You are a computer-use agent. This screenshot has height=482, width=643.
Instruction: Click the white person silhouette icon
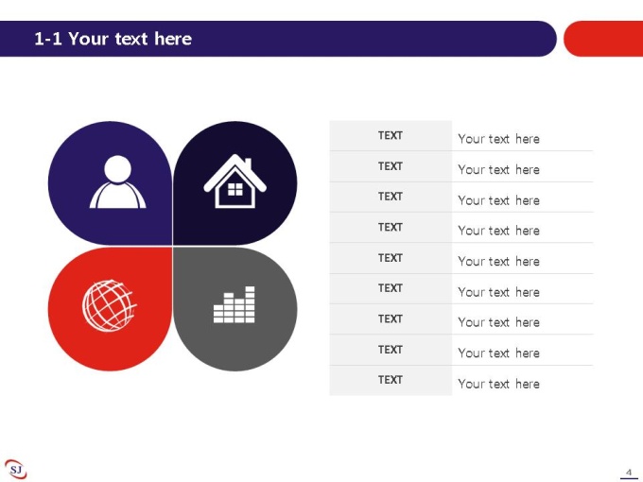tap(117, 181)
